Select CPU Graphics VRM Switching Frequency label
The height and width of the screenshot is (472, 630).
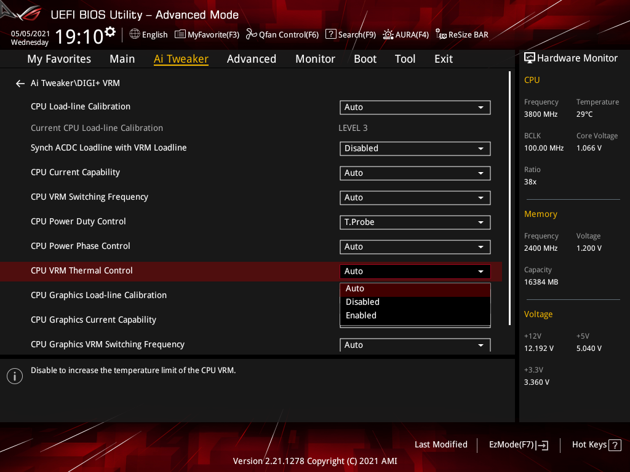coord(107,344)
